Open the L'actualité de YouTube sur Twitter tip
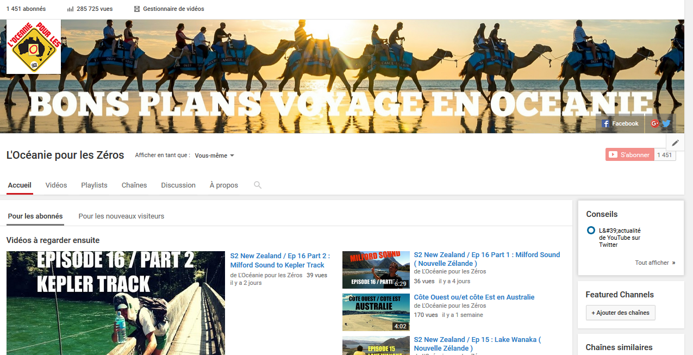Viewport: 693px width, 355px height. point(620,238)
